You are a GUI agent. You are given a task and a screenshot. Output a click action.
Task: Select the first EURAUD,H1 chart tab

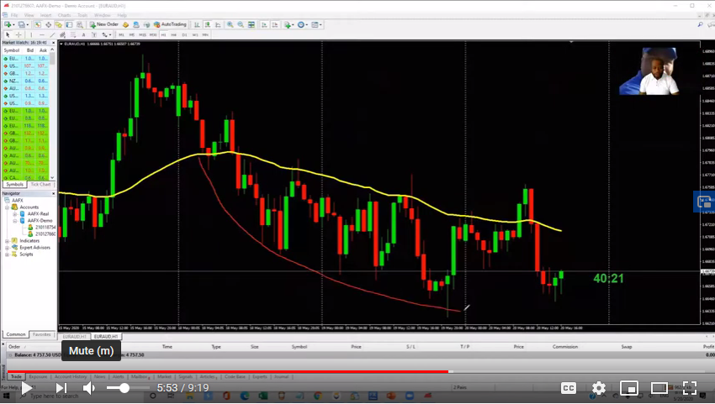(74, 337)
